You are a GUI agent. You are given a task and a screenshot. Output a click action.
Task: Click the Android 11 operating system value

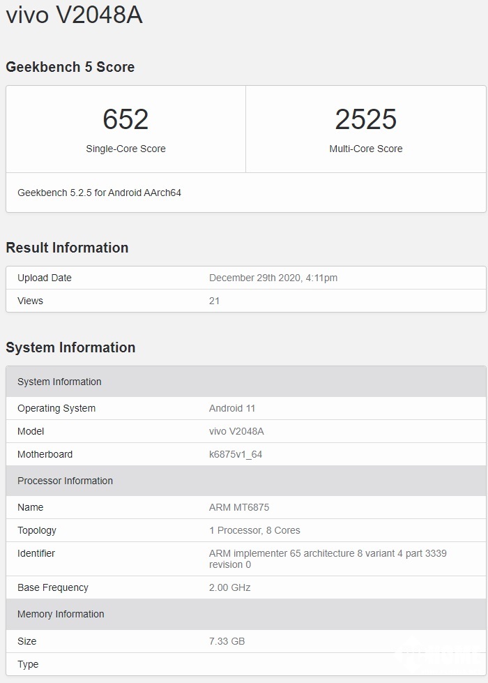click(232, 408)
